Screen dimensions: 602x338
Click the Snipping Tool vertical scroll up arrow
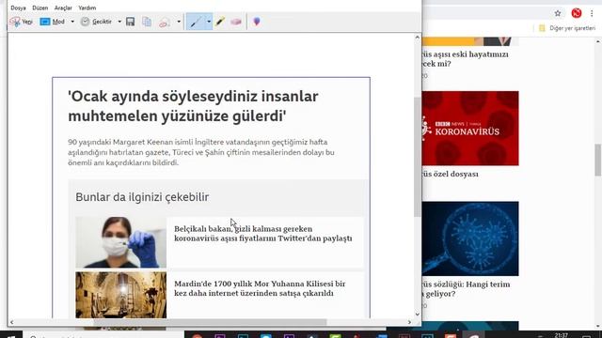(x=418, y=38)
